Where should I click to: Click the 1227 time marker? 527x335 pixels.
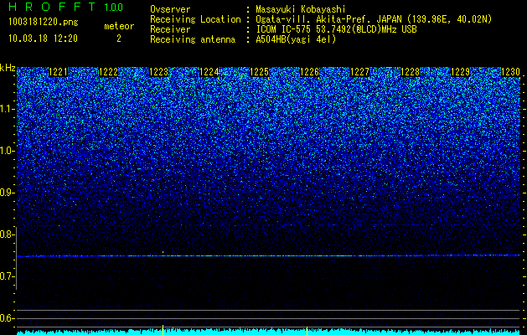coord(359,72)
